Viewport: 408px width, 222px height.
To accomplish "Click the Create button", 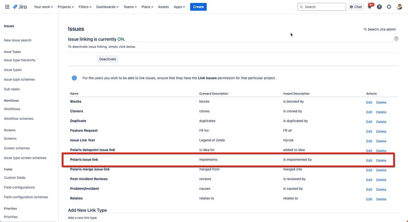I will tap(198, 7).
